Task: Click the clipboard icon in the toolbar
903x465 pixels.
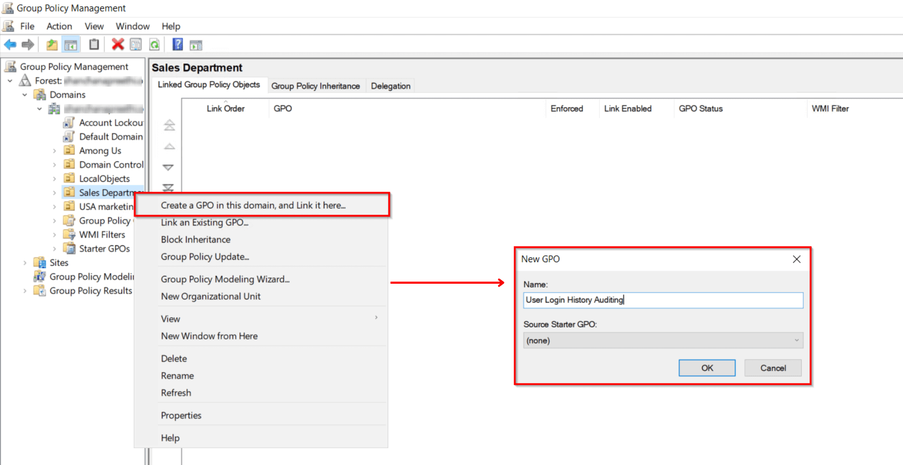Action: (x=94, y=45)
